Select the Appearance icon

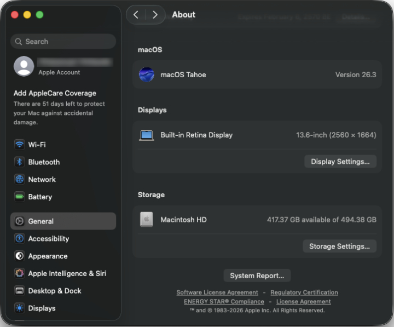(20, 256)
